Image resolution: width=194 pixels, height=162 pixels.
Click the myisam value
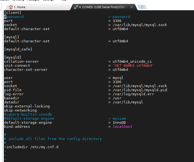119,118
